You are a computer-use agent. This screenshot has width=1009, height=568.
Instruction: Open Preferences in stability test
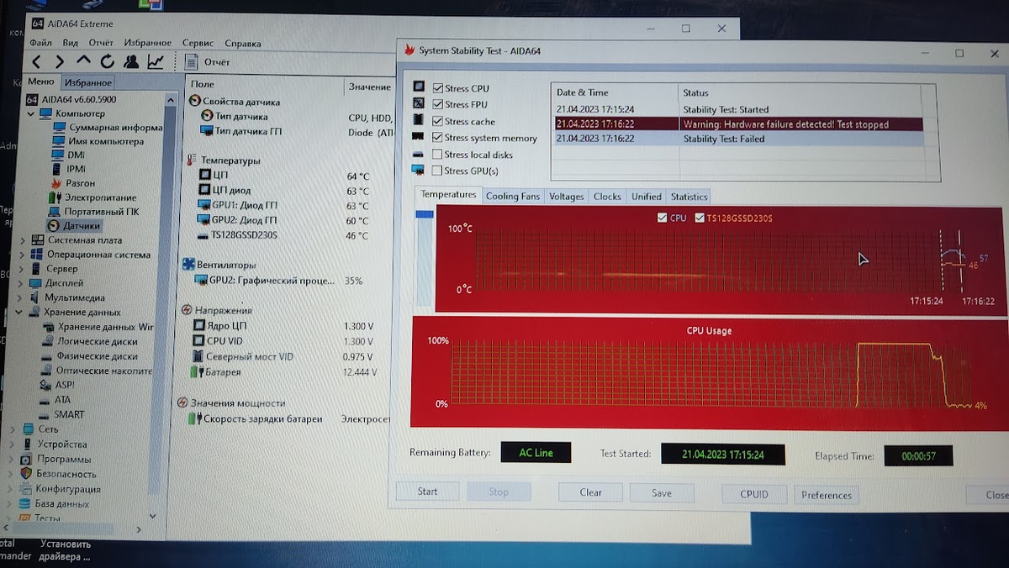click(x=827, y=495)
